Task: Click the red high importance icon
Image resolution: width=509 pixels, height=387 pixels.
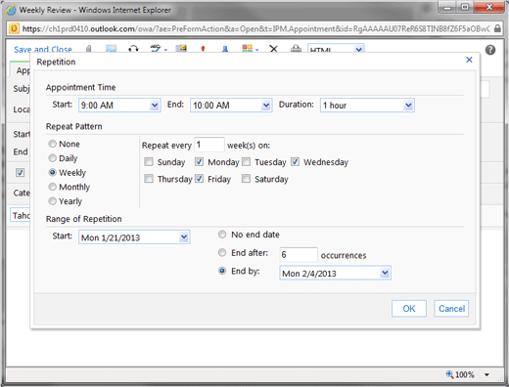Action: pos(203,49)
